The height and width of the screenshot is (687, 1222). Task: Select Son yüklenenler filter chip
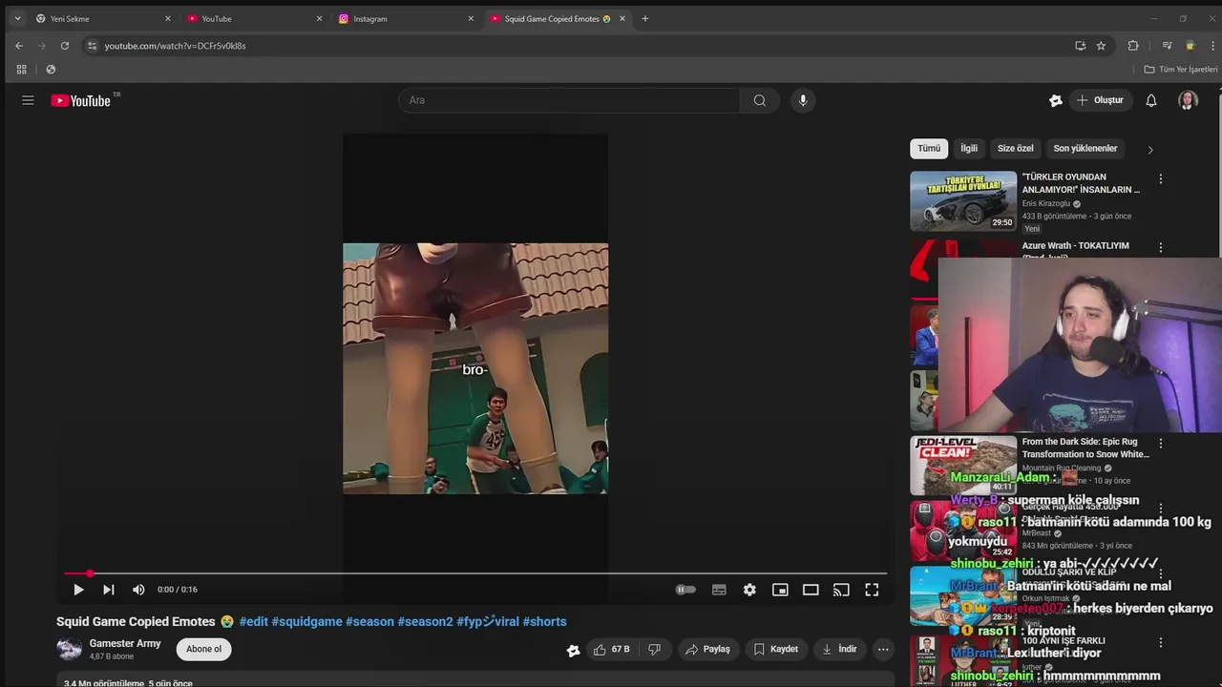[x=1085, y=149]
